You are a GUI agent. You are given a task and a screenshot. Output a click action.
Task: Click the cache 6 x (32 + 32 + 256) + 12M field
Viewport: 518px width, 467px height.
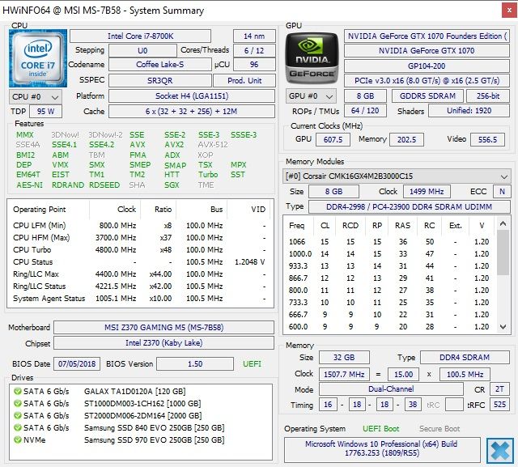(192, 112)
